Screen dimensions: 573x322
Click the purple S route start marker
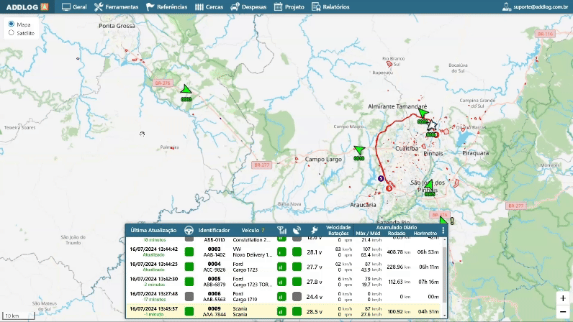click(x=381, y=178)
